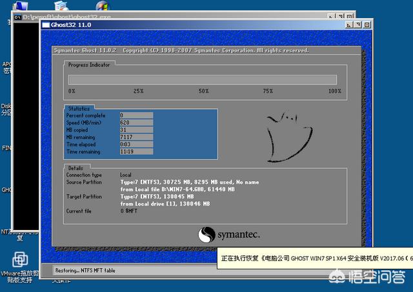The height and width of the screenshot is (292, 413).
Task: Click the 'Restoring... NTFS MFT table' status bar
Action: click(x=129, y=271)
